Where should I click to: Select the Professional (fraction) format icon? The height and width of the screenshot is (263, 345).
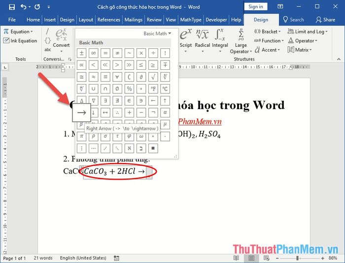(x=47, y=31)
